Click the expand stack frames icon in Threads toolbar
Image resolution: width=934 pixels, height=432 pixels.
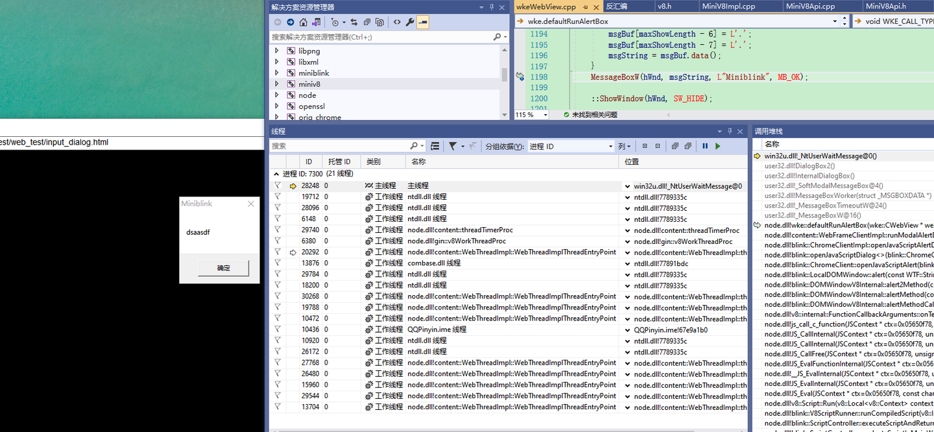[435, 146]
